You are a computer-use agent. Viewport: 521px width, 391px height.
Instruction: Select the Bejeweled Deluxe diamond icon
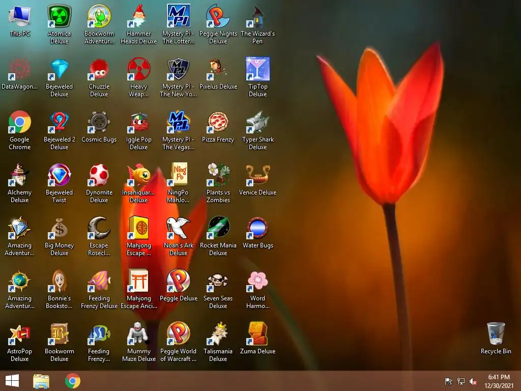tap(59, 69)
